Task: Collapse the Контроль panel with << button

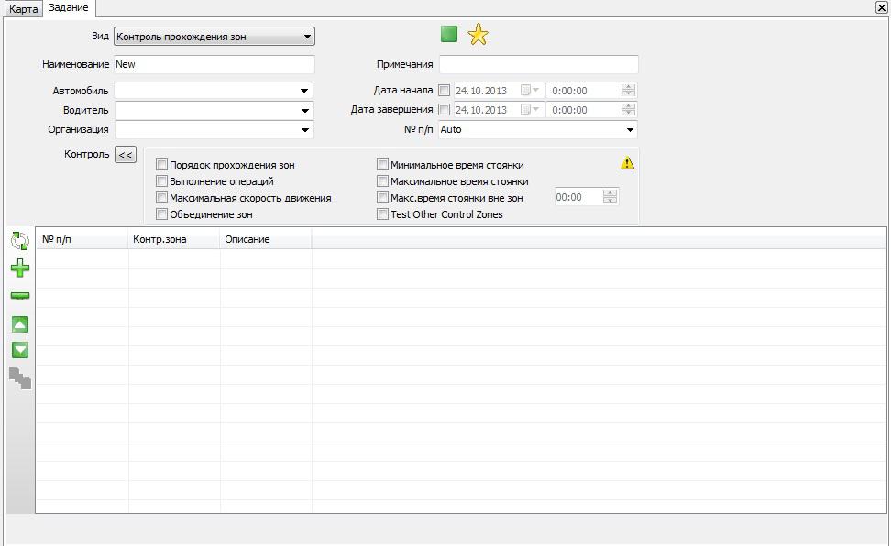Action: [x=126, y=155]
